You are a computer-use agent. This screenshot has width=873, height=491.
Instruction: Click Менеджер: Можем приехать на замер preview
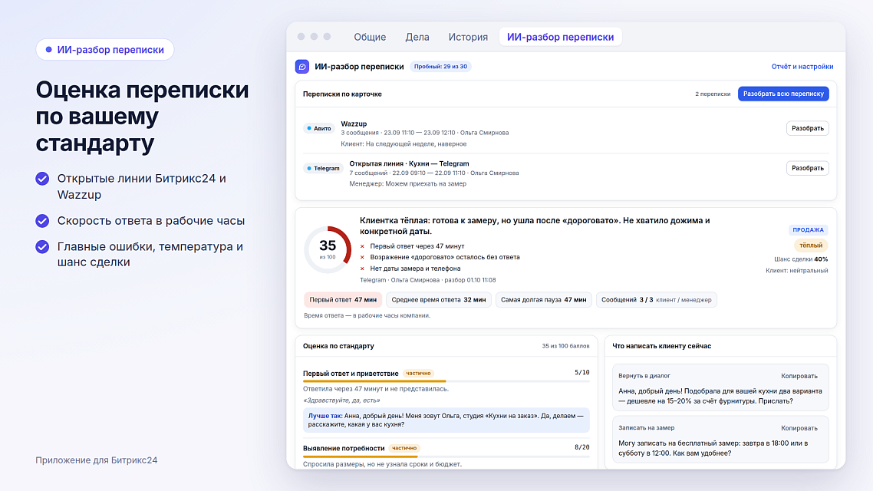click(x=407, y=183)
